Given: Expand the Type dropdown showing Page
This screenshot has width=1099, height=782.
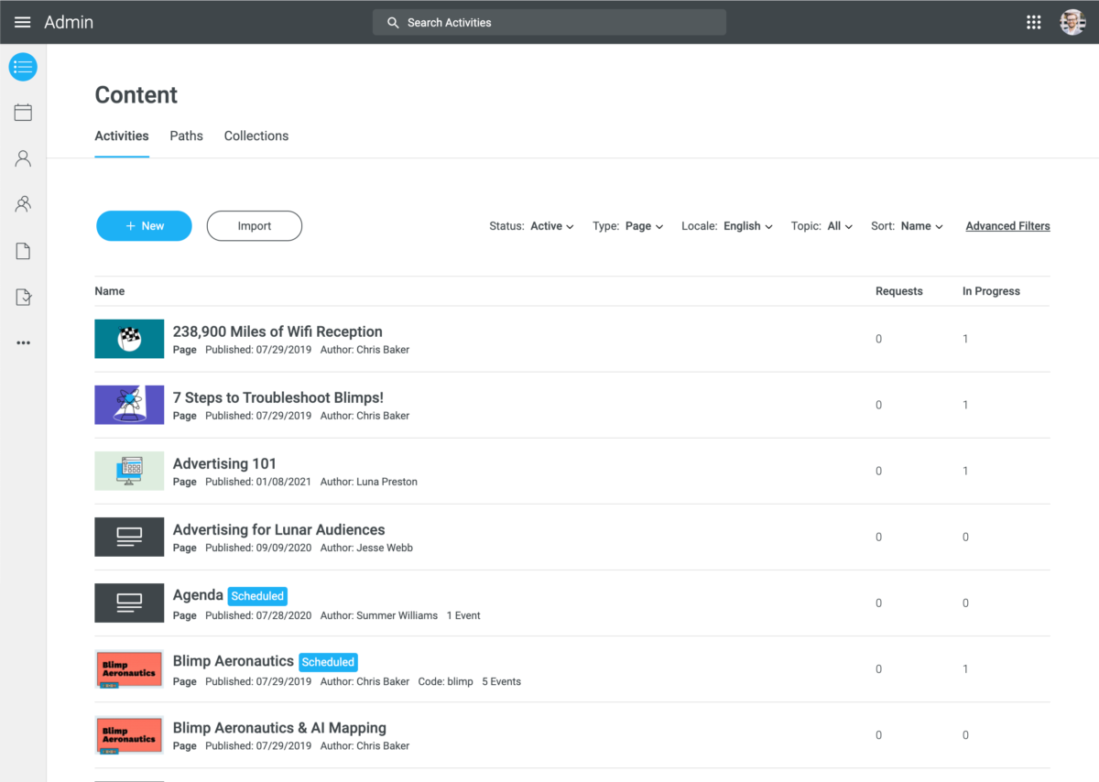Looking at the screenshot, I should point(645,226).
